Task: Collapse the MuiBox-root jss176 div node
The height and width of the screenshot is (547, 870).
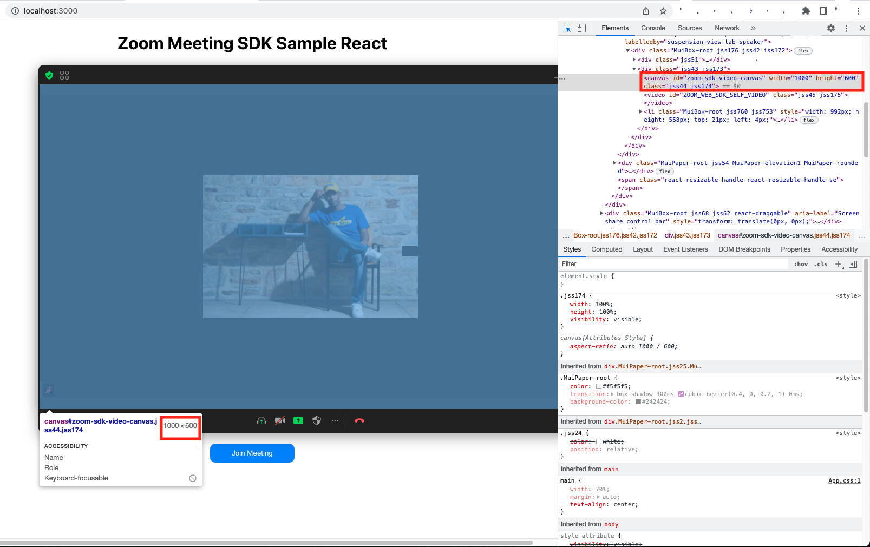Action: (627, 51)
